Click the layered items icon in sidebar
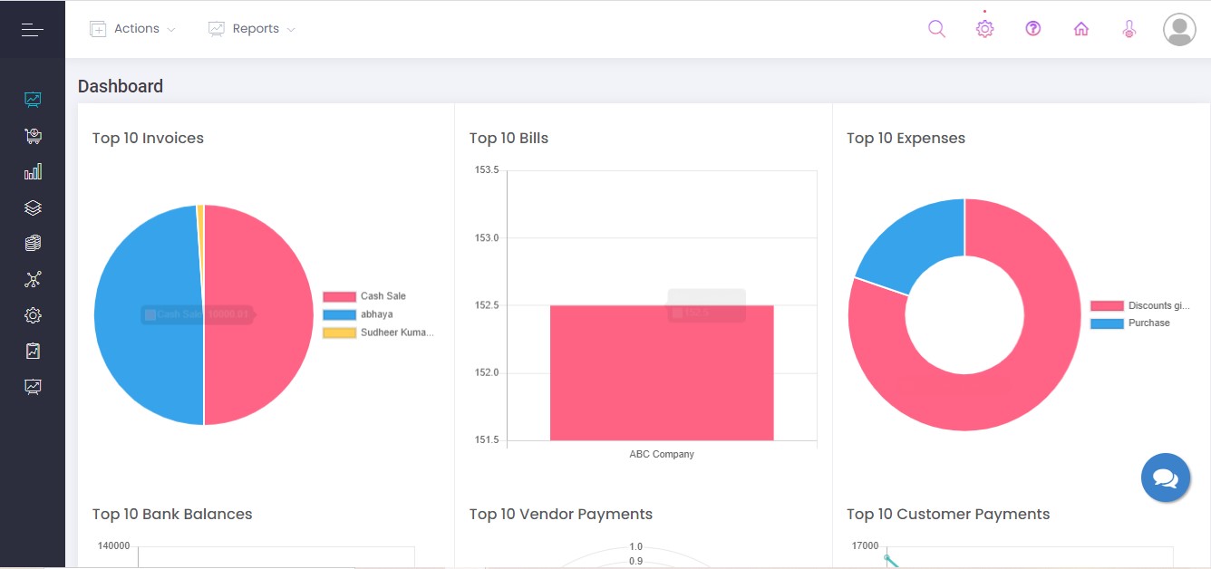 pyautogui.click(x=33, y=207)
